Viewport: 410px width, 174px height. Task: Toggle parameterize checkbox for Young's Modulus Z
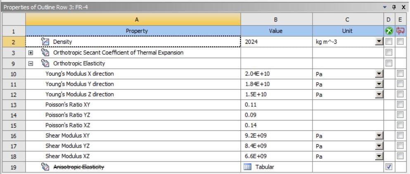click(400, 94)
